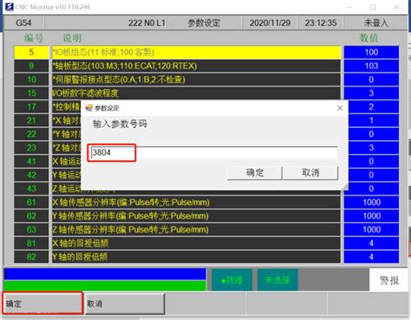The image size is (411, 320).
Task: Click the 确定 button in the parameter dialog
Action: click(x=255, y=173)
